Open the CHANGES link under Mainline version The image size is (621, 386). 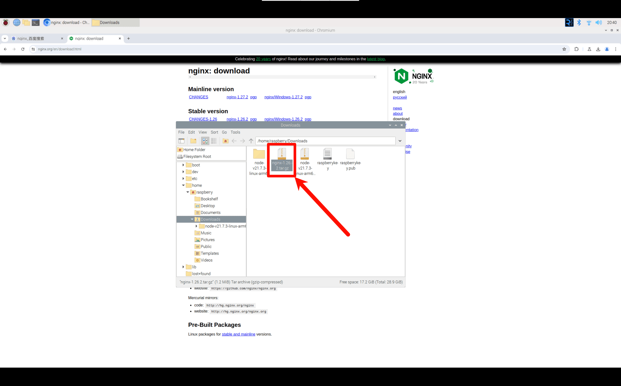[x=198, y=97]
